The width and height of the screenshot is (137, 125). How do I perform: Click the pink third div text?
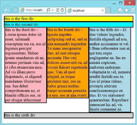(x=26, y=65)
